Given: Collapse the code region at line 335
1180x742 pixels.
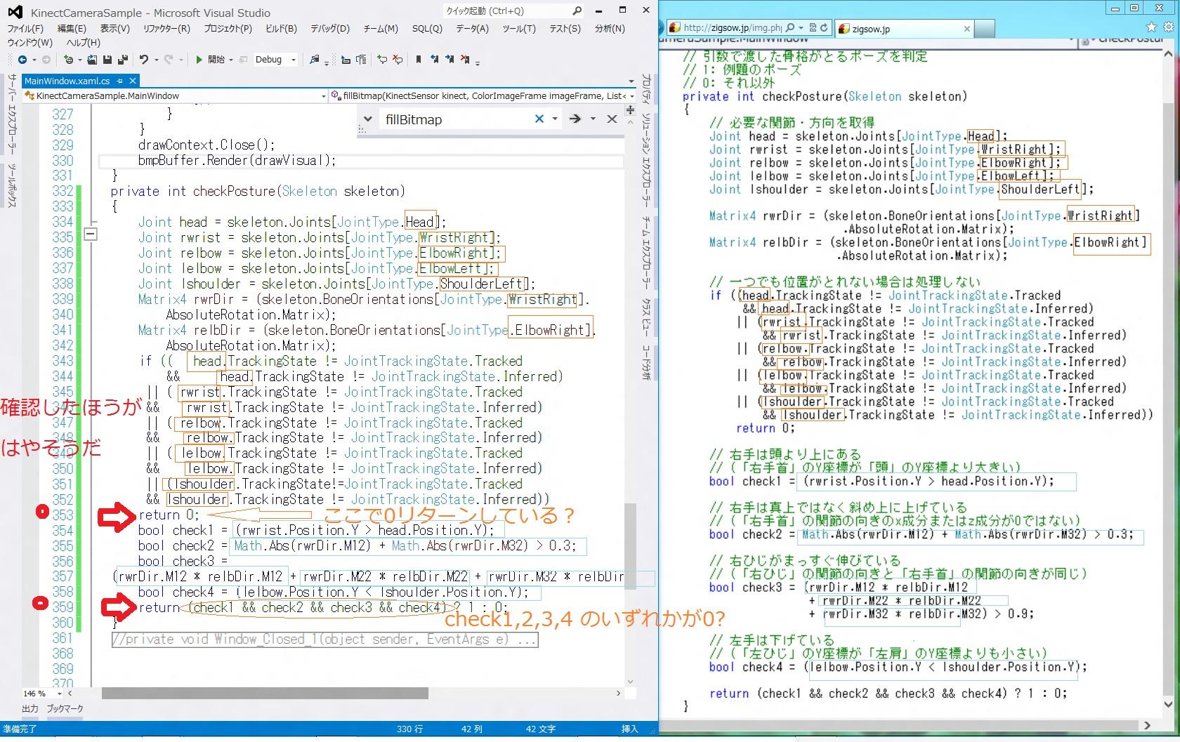Looking at the screenshot, I should click(x=91, y=234).
